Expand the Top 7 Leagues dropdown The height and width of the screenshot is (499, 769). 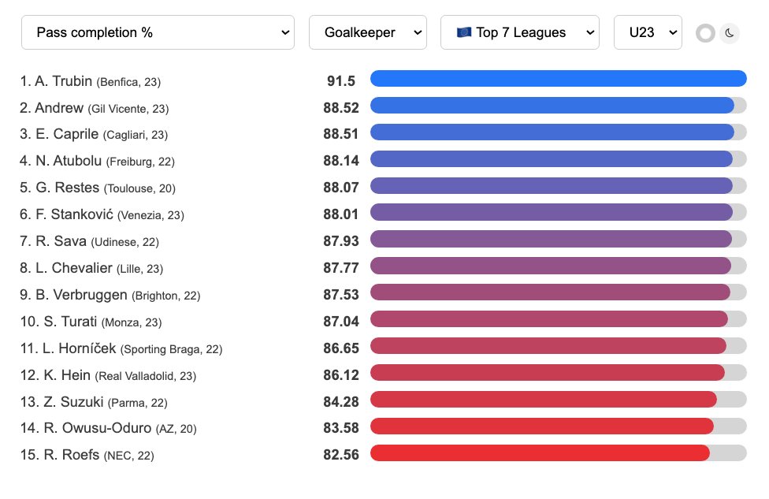(x=520, y=32)
